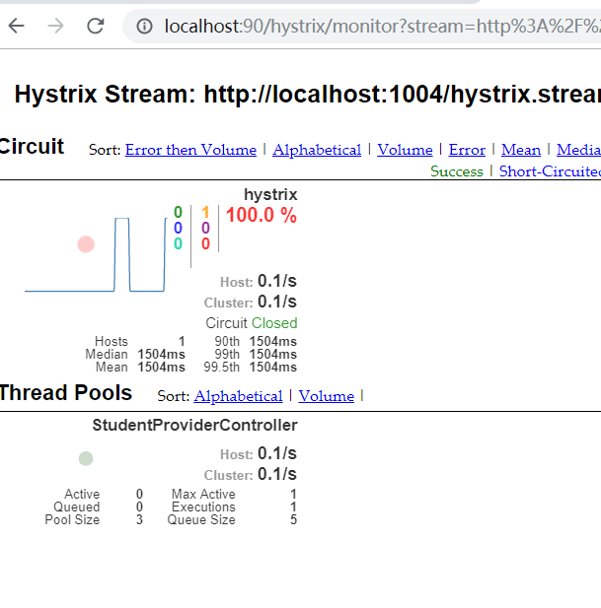Click the 90th percentile 1504ms value
Image resolution: width=601 pixels, height=608 pixels.
(x=273, y=341)
